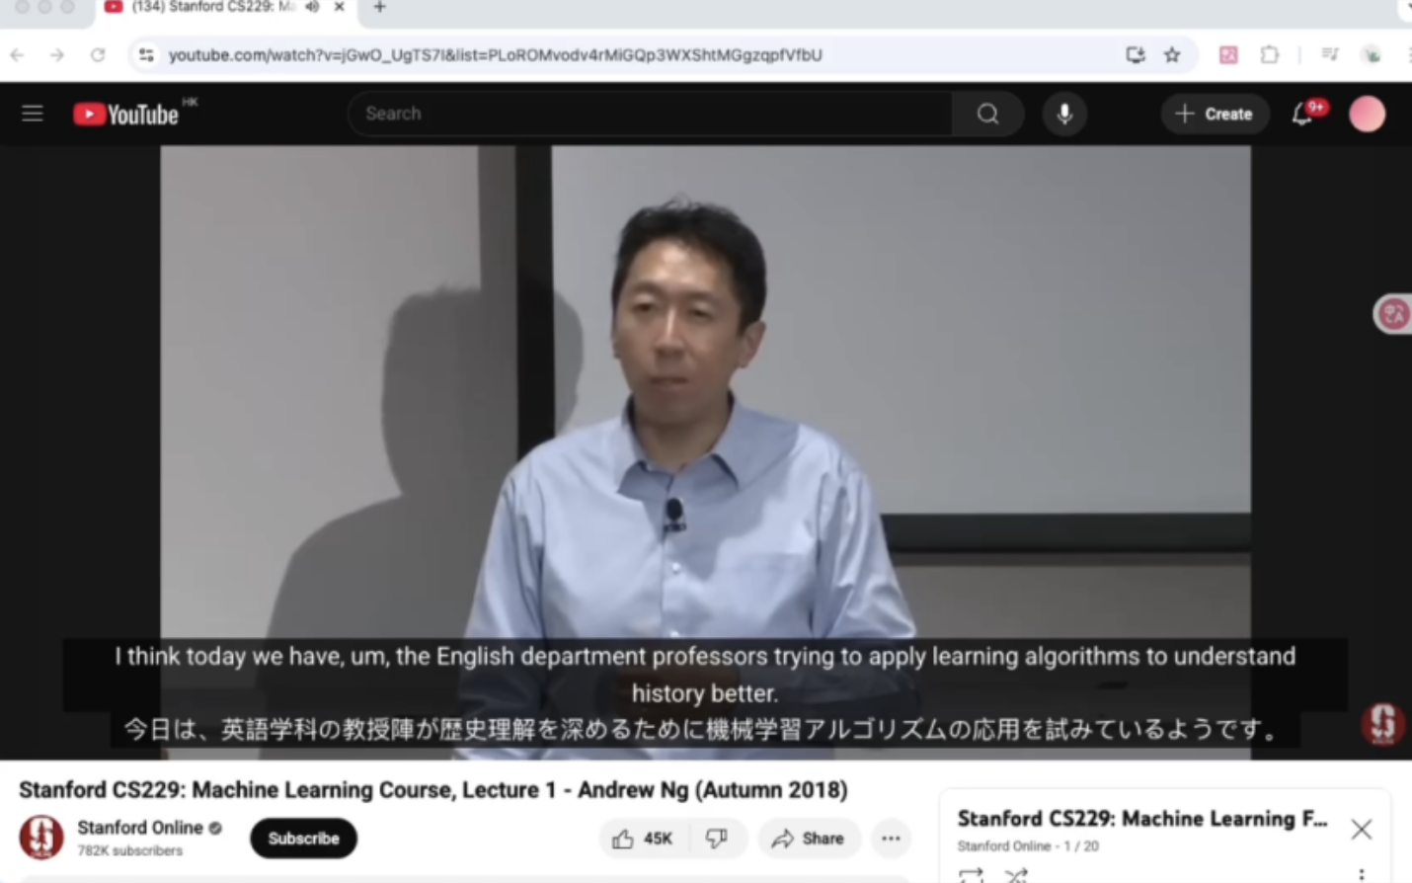The image size is (1412, 883).
Task: Share the video using the Share button
Action: click(x=808, y=839)
